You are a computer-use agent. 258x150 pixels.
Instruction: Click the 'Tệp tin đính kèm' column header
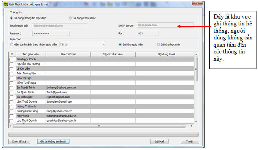pos(113,54)
